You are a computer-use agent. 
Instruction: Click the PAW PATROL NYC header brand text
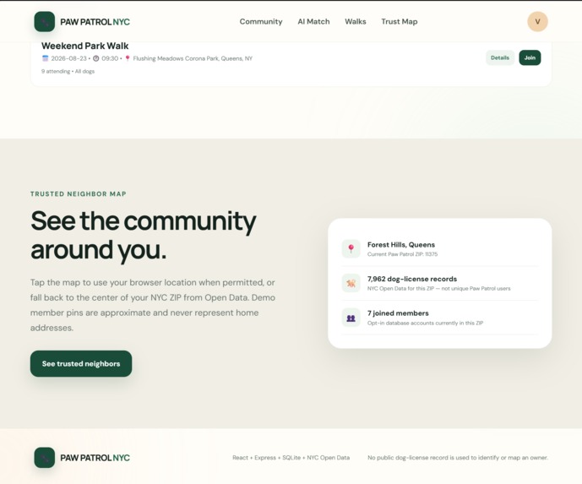[x=95, y=22]
